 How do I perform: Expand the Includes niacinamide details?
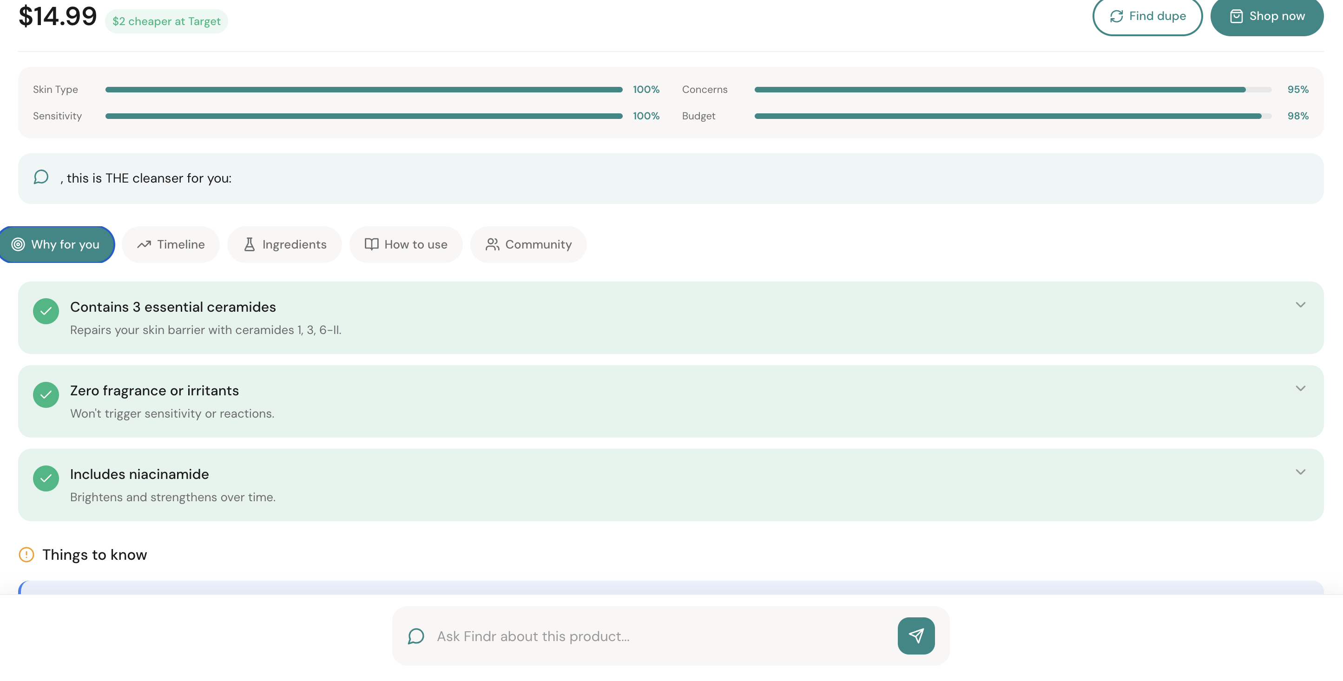tap(1300, 471)
